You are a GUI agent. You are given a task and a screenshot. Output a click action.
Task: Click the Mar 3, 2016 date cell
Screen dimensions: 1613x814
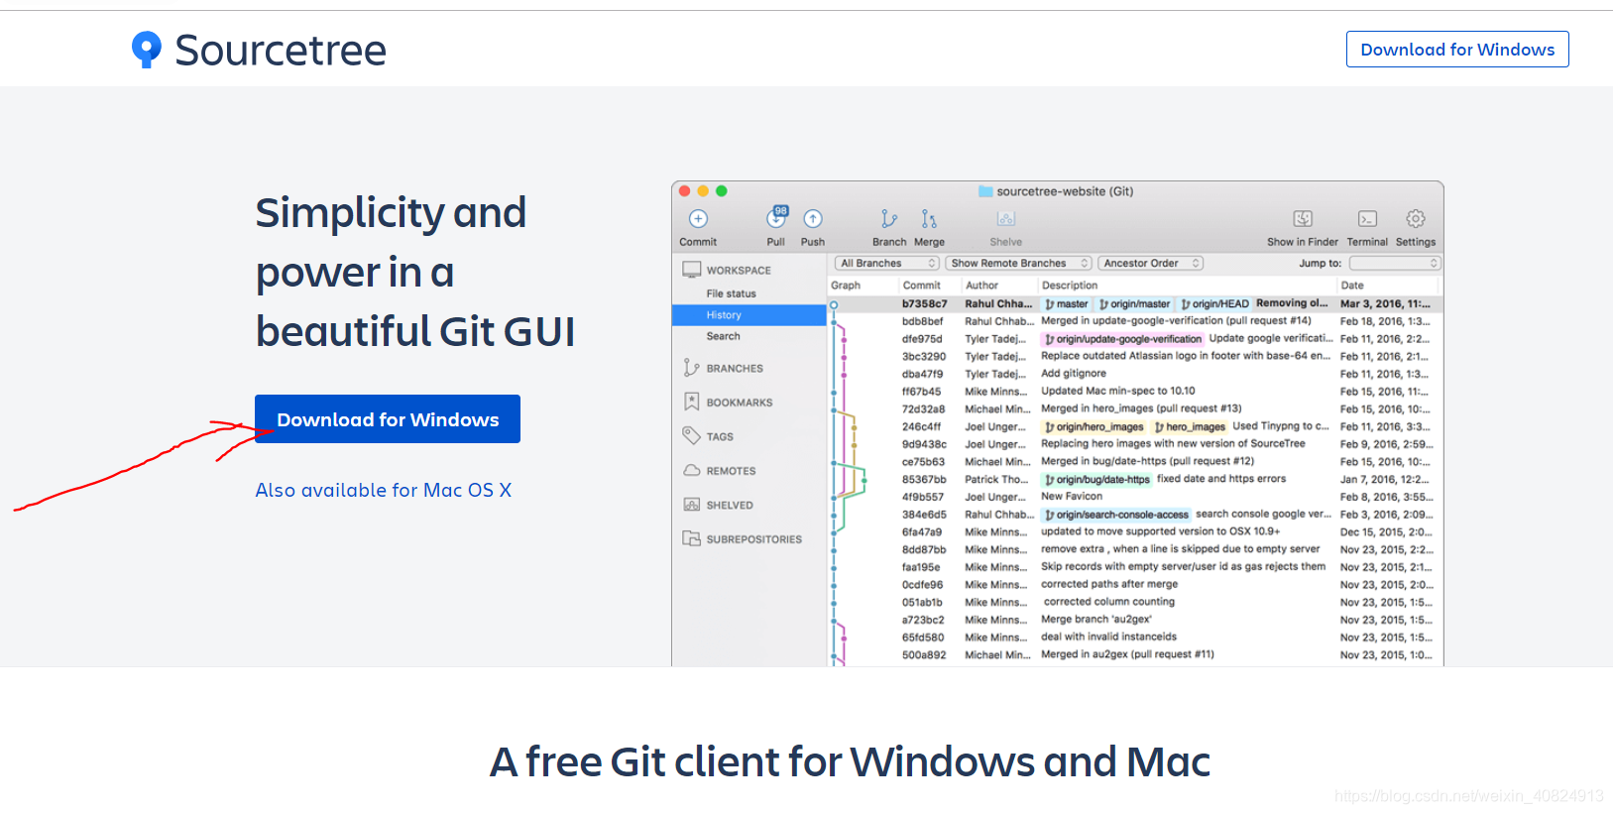coord(1385,304)
